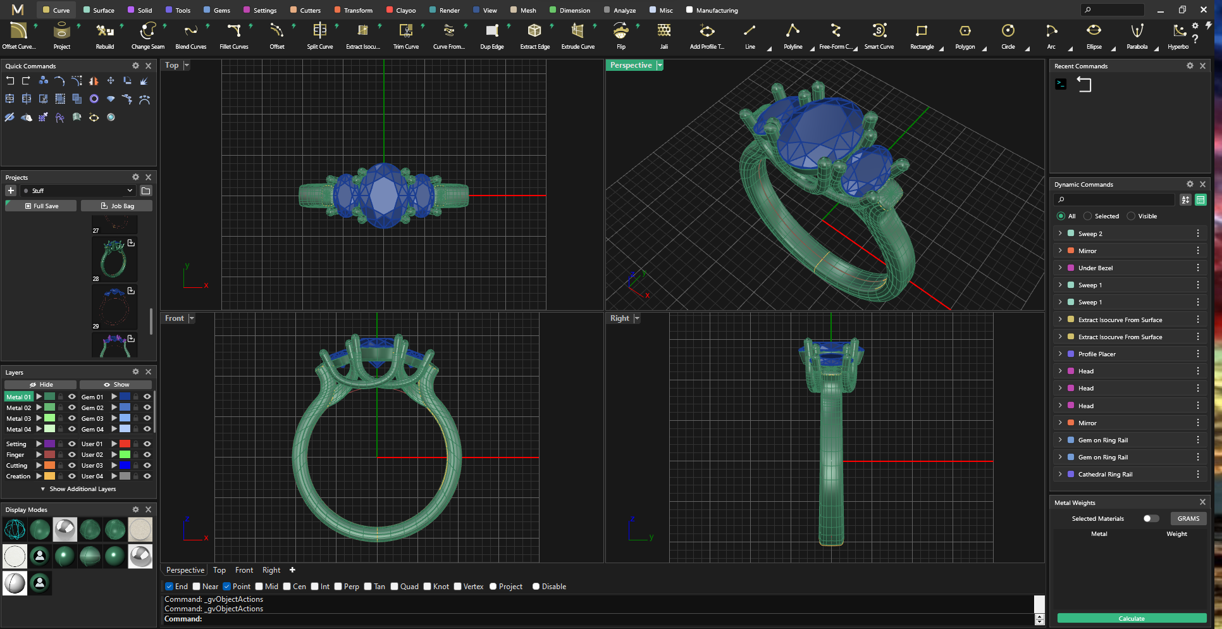This screenshot has width=1222, height=629.
Task: Select the Offset Curve tool
Action: coord(19,35)
